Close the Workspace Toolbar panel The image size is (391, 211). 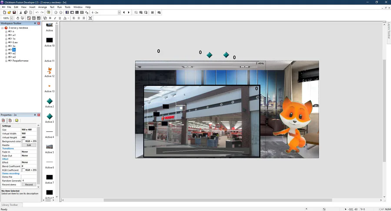(x=39, y=23)
